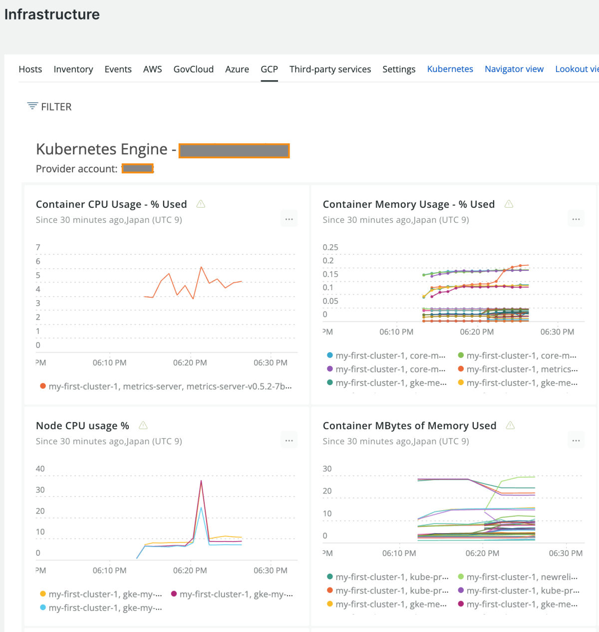Open the Kubernetes link

coord(450,69)
